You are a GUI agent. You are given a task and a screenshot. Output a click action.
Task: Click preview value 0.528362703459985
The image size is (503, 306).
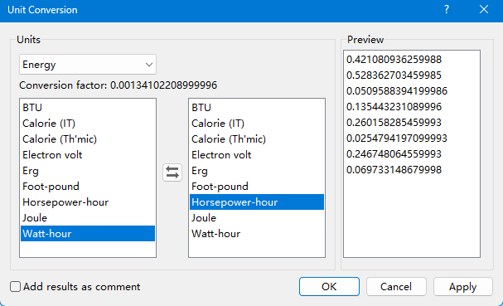[x=394, y=75]
